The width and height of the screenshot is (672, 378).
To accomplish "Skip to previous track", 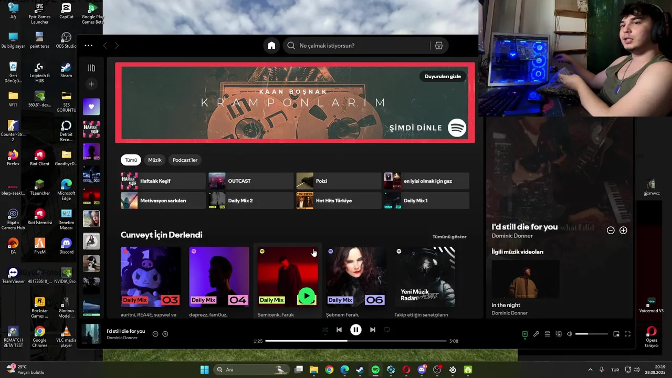I will [339, 330].
